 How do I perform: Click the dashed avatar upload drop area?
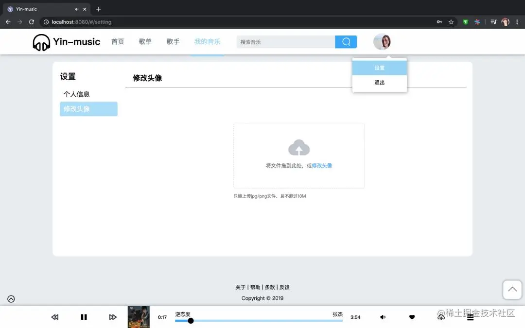click(299, 155)
